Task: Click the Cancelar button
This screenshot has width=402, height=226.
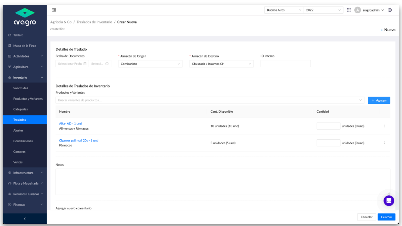Action: [366, 217]
